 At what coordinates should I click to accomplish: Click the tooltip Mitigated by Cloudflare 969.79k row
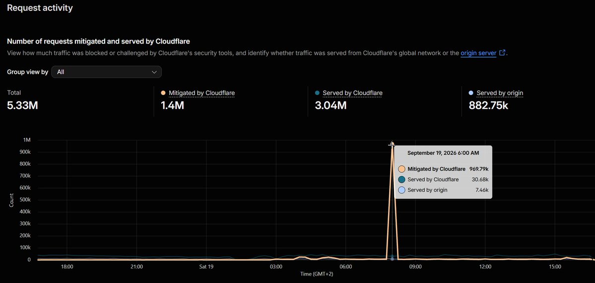[x=443, y=169]
